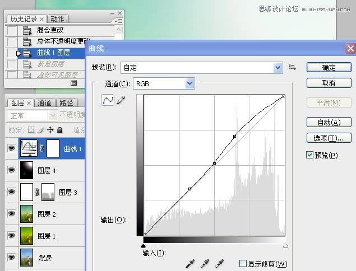Select the pencil draw-curve tool
Image resolution: width=356 pixels, height=271 pixels.
point(121,100)
